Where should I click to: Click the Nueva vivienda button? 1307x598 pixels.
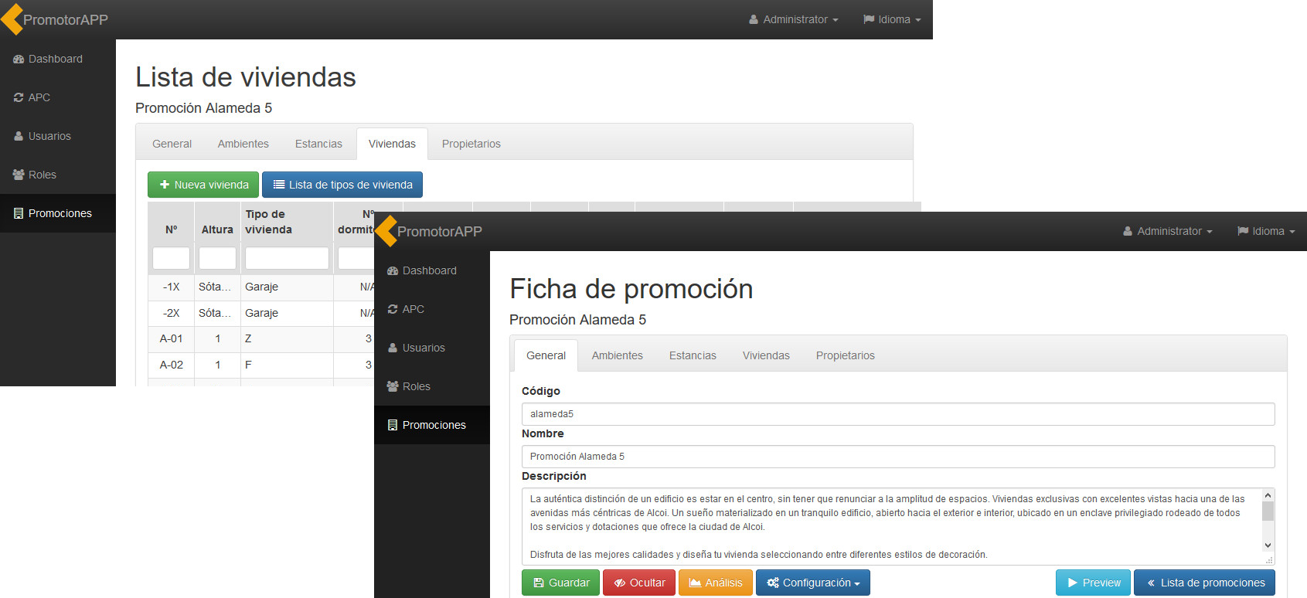tap(204, 185)
